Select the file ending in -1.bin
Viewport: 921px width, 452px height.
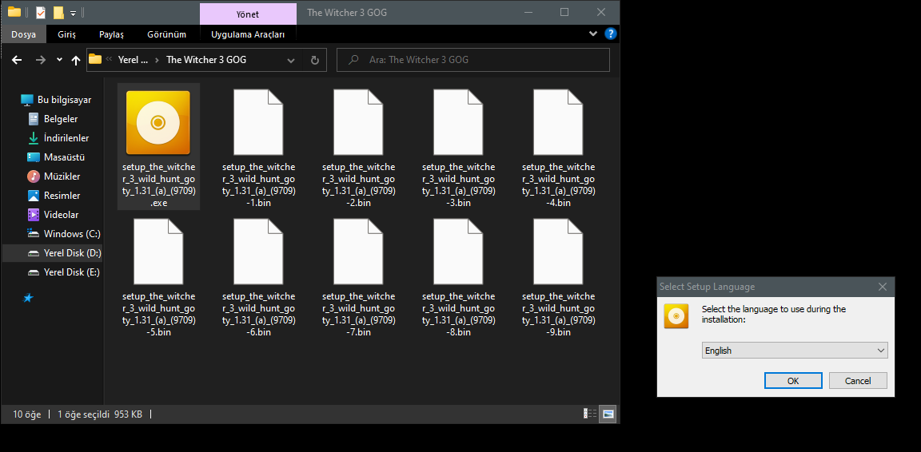(258, 123)
